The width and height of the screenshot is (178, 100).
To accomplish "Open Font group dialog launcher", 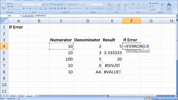I will click(48, 12).
